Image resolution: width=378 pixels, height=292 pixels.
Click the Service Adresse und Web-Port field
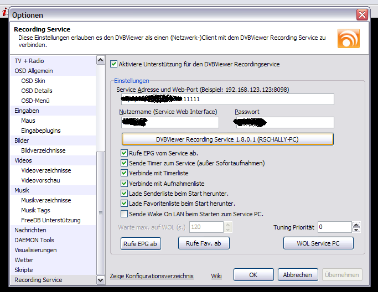pos(227,99)
